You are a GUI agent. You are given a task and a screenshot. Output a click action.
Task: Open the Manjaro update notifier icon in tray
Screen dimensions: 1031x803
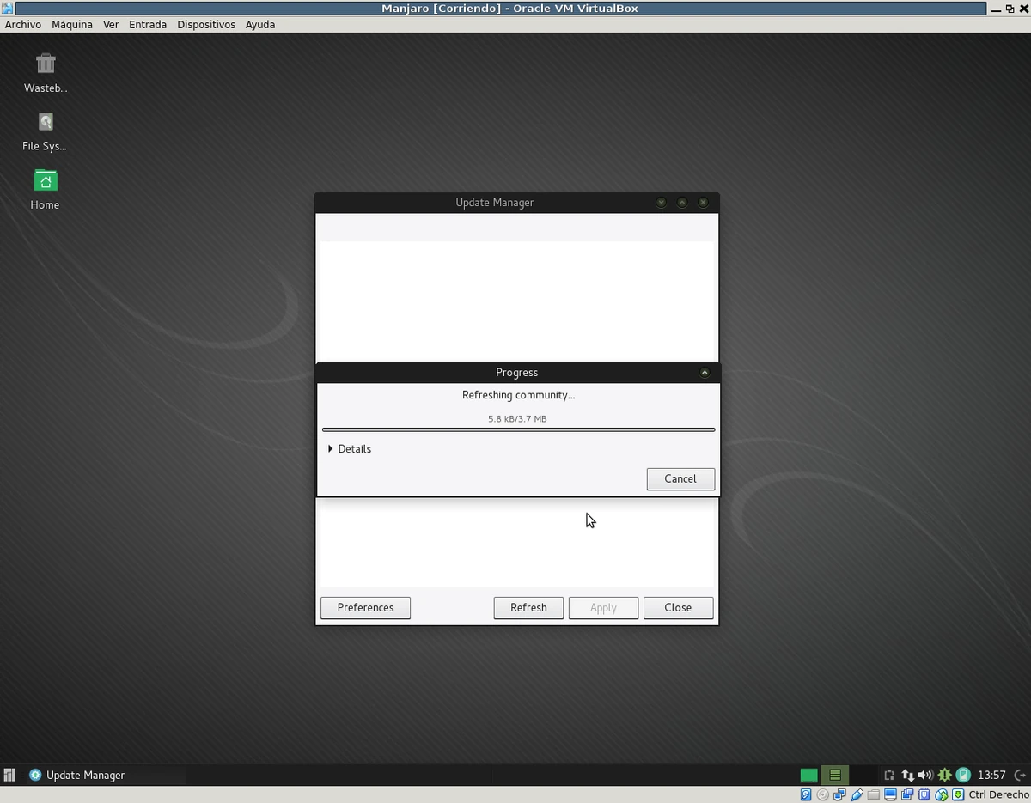pyautogui.click(x=943, y=775)
